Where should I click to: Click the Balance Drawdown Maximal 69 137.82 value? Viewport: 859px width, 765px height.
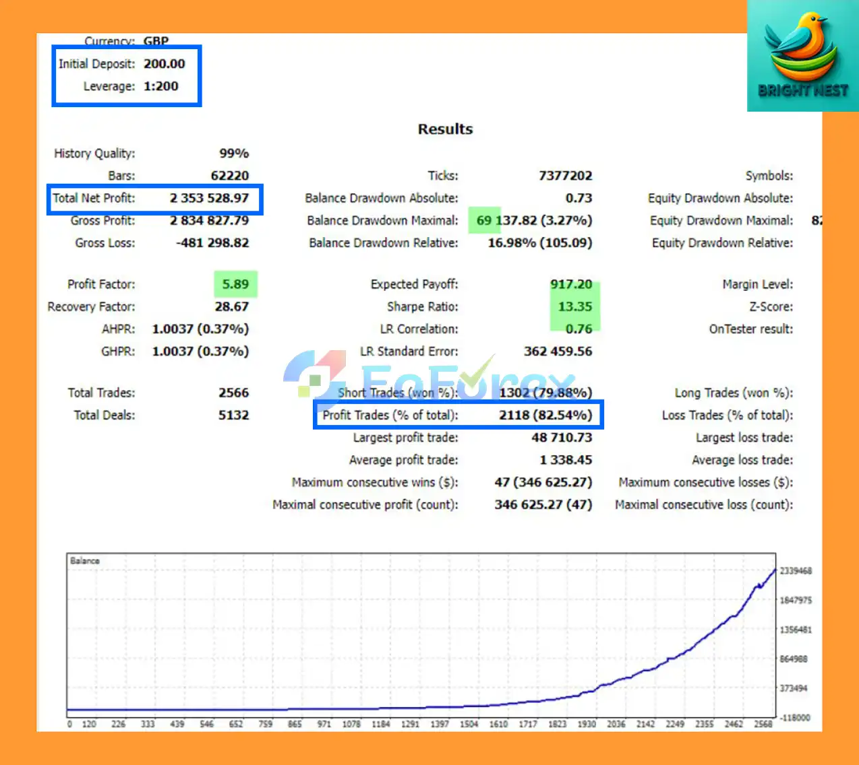[534, 220]
